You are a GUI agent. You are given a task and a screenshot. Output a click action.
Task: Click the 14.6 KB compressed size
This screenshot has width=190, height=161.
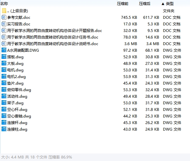click(x=152, y=37)
